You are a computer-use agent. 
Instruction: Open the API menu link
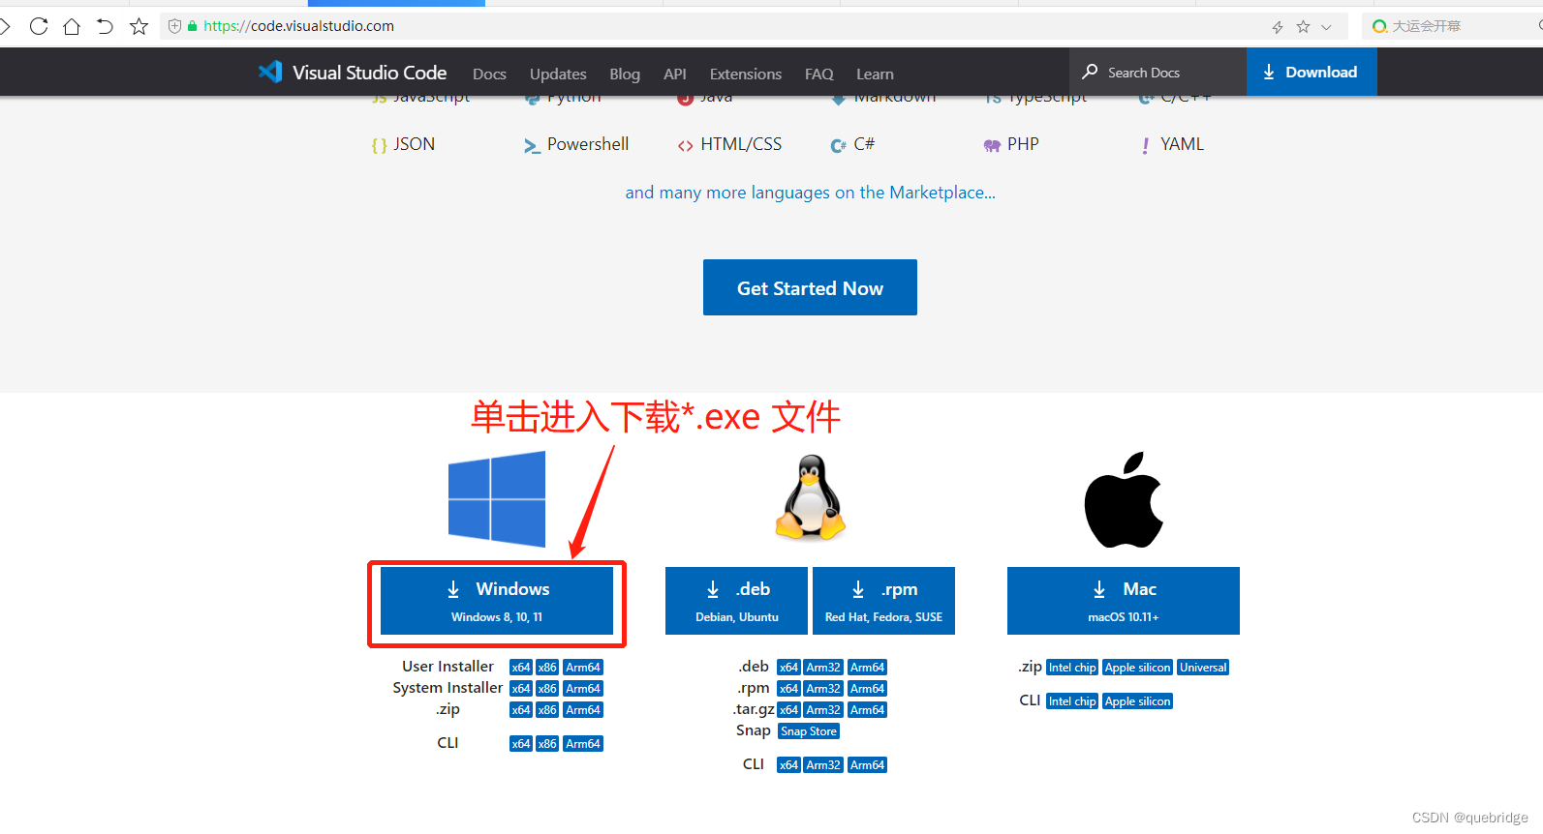[675, 74]
